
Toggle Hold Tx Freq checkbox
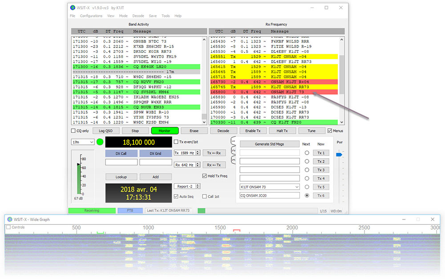coord(204,176)
